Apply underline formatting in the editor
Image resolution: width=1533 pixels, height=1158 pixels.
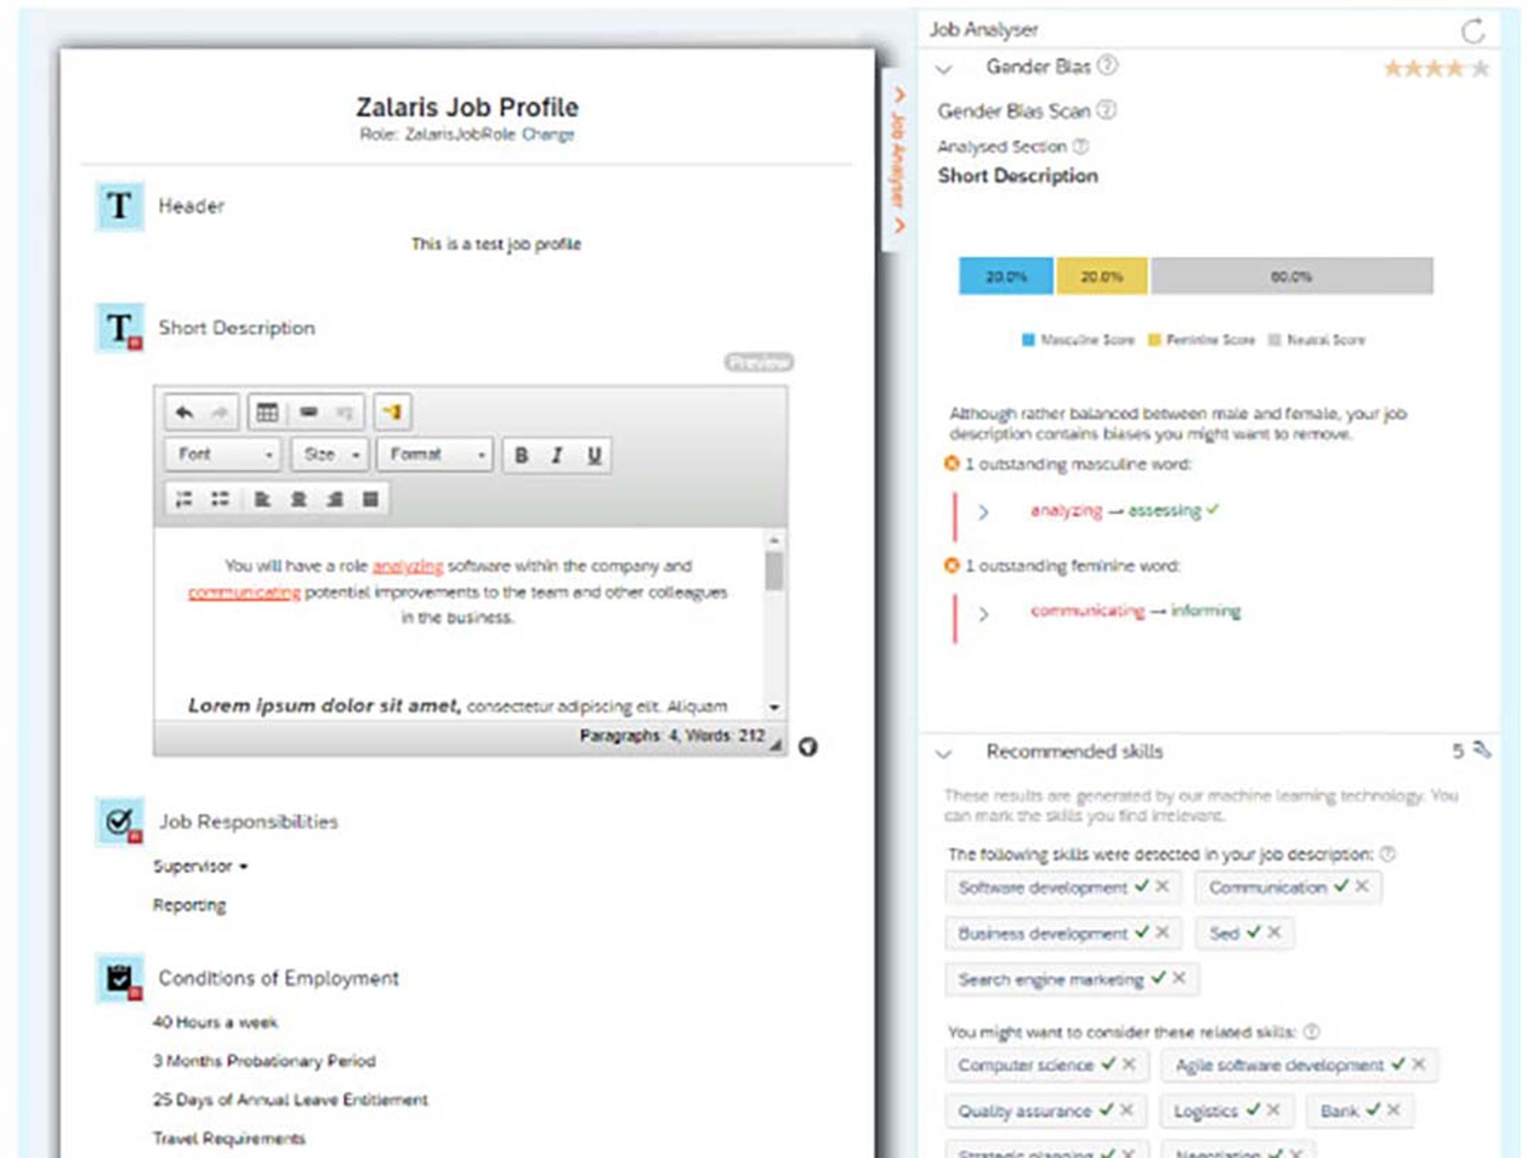tap(594, 455)
